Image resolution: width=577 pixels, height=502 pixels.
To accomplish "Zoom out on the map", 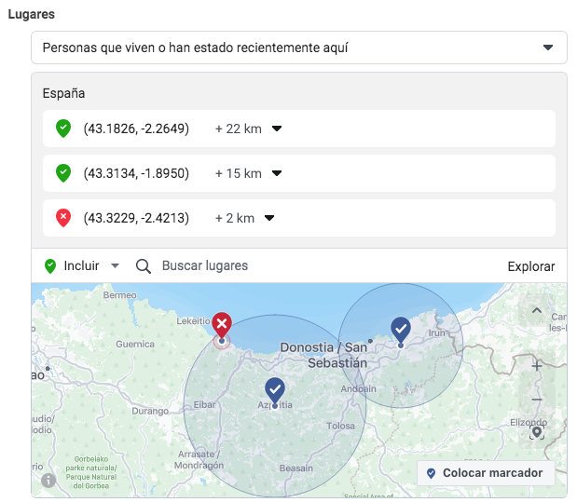I will tap(537, 399).
